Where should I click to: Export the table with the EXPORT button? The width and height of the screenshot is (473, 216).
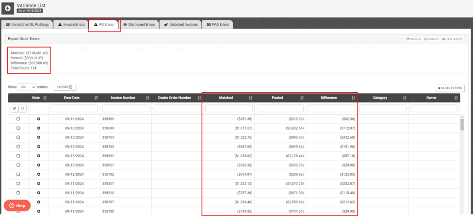[x=65, y=87]
